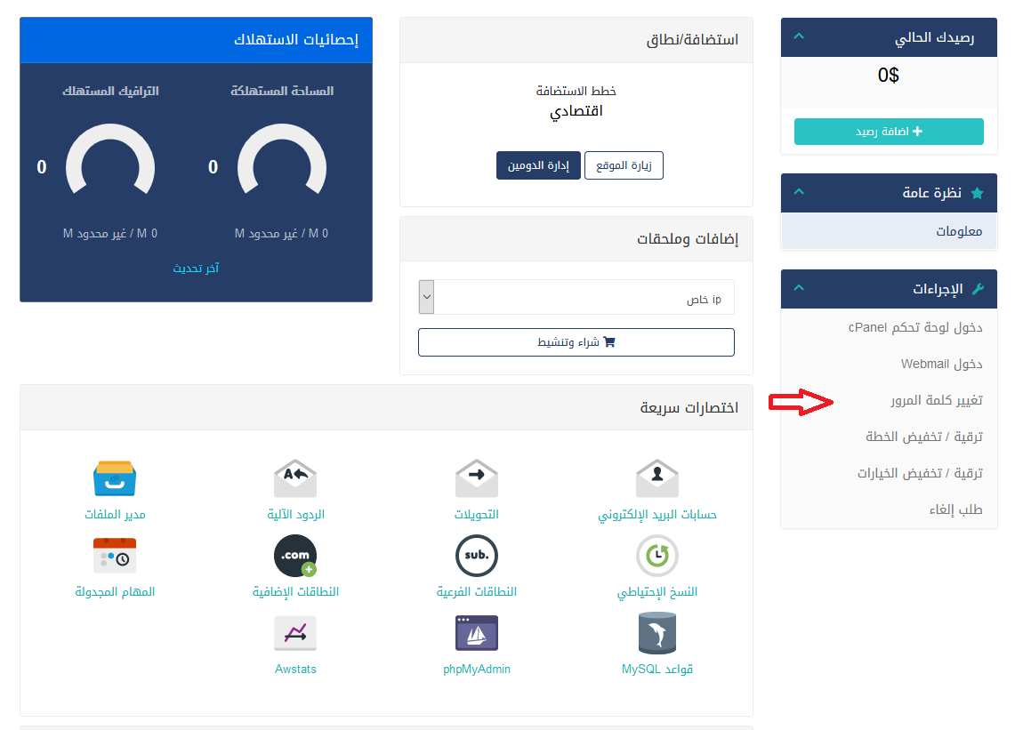Open حسابات البريد الإلكتروني email accounts icon
The height and width of the screenshot is (730, 1031).
point(656,478)
